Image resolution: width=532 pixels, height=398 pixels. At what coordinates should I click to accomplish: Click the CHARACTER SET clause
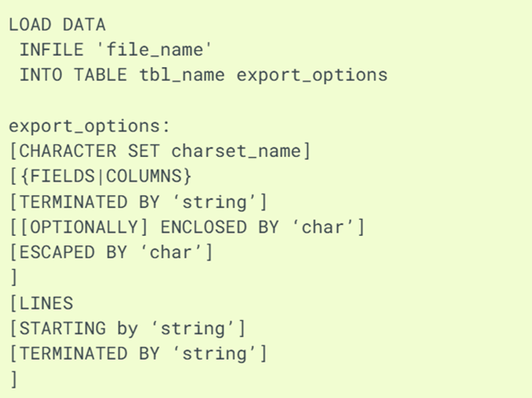[x=89, y=151]
